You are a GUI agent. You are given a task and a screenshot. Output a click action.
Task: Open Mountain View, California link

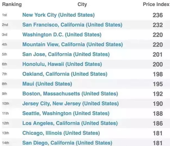pos(73,44)
